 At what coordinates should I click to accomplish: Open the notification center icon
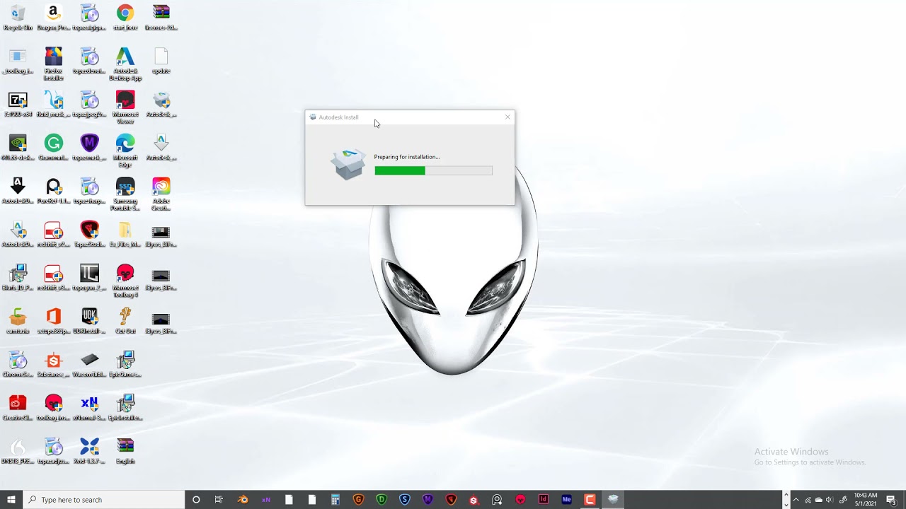[x=891, y=500]
